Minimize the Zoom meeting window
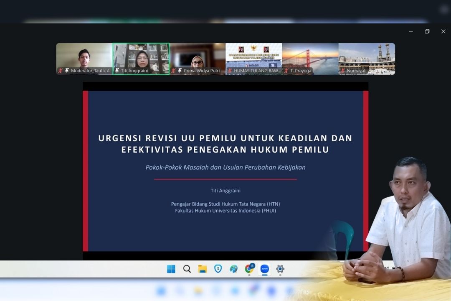This screenshot has height=301, width=451. click(411, 31)
